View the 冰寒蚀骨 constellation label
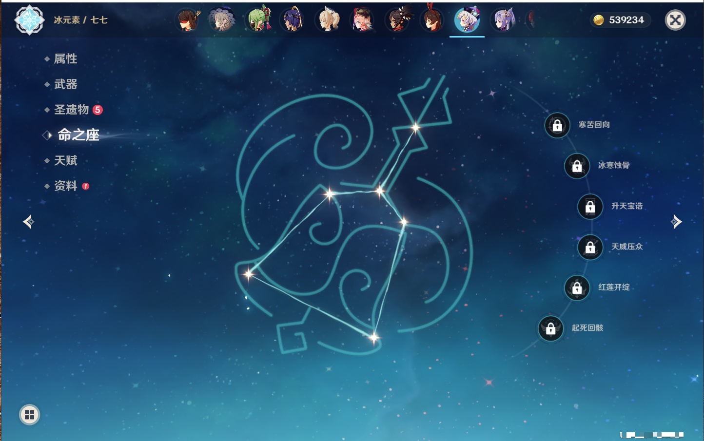The height and width of the screenshot is (441, 704). point(614,165)
